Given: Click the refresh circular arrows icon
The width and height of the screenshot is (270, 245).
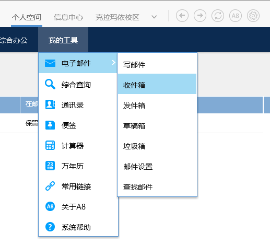Looking at the screenshot, I should tap(218, 16).
